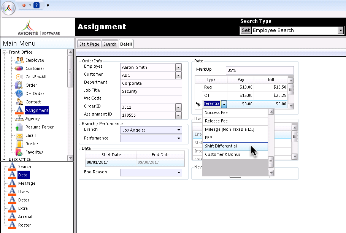The width and height of the screenshot is (346, 233).
Task: Open the End Reason dropdown
Action: coord(179,172)
